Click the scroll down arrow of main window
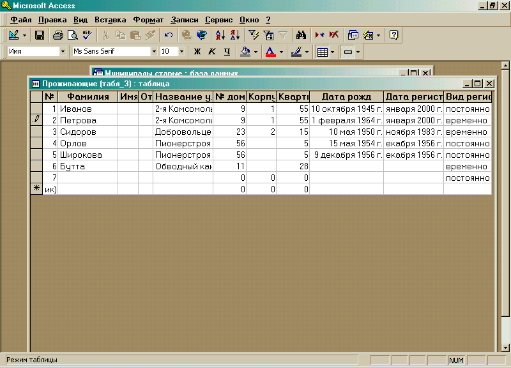The height and width of the screenshot is (368, 511). (x=505, y=348)
